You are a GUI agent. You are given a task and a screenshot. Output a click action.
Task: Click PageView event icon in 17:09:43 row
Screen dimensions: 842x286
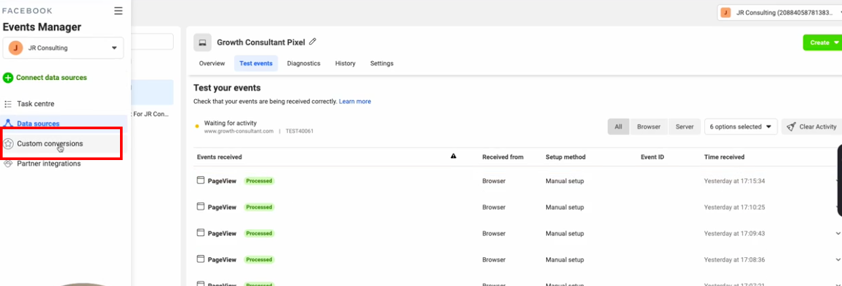click(201, 233)
